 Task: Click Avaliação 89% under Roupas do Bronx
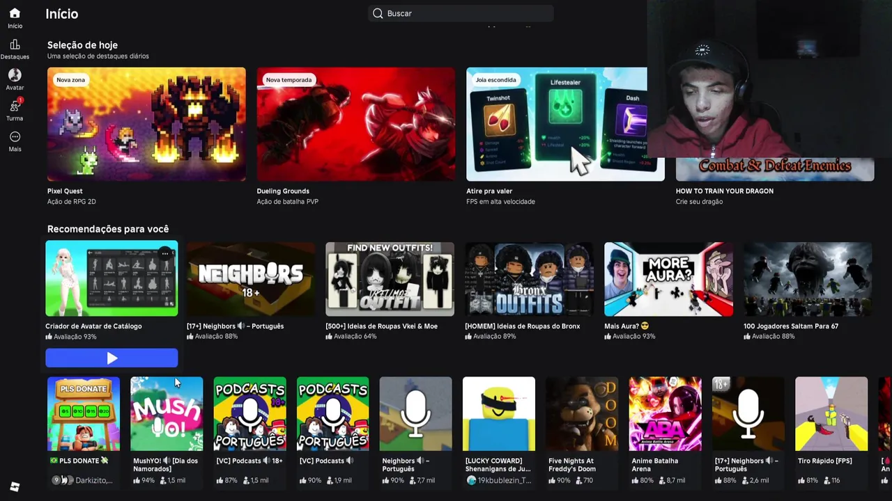tap(491, 337)
